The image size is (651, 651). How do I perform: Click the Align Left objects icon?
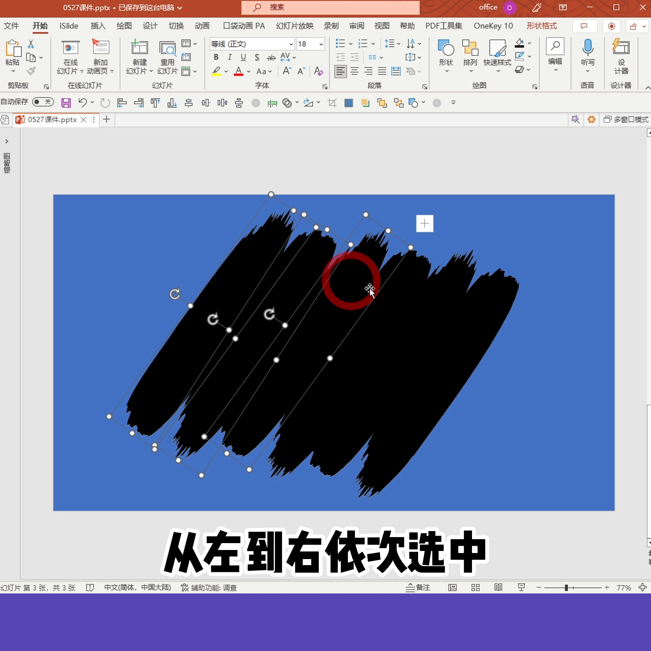pos(122,103)
